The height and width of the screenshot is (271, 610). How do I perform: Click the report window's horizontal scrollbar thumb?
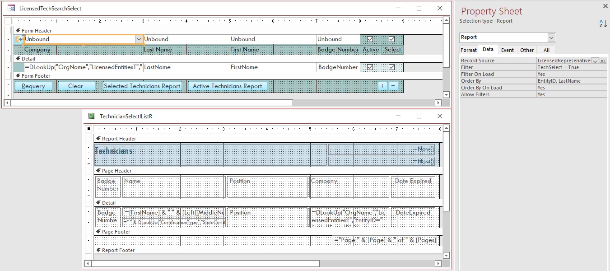[x=205, y=263]
